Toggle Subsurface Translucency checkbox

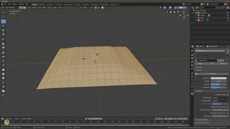pos(227,113)
